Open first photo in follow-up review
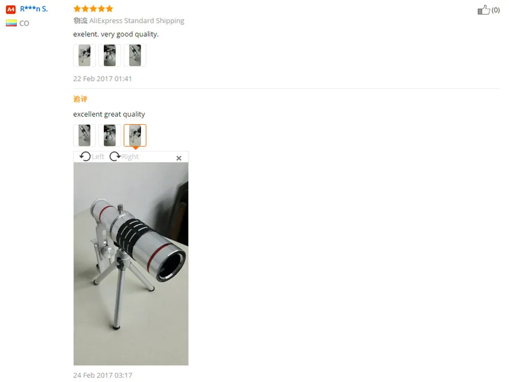 point(85,135)
